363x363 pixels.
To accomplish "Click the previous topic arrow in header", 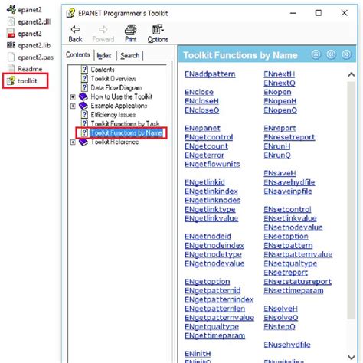I will [x=331, y=54].
